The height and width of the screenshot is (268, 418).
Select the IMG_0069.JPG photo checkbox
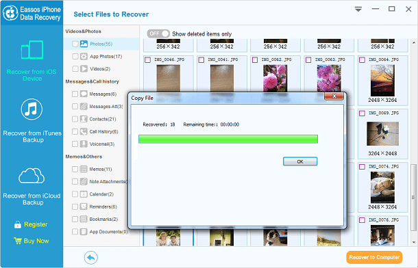[x=362, y=113]
